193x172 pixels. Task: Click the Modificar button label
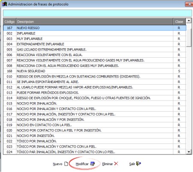point(82,164)
